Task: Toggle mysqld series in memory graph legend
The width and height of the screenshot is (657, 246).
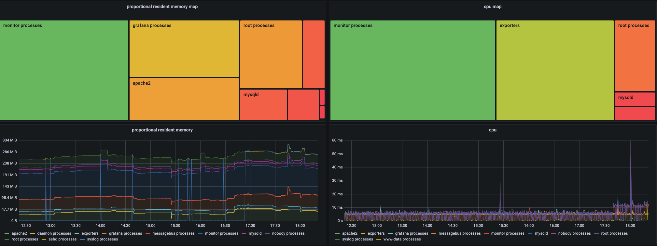Action: [255, 233]
